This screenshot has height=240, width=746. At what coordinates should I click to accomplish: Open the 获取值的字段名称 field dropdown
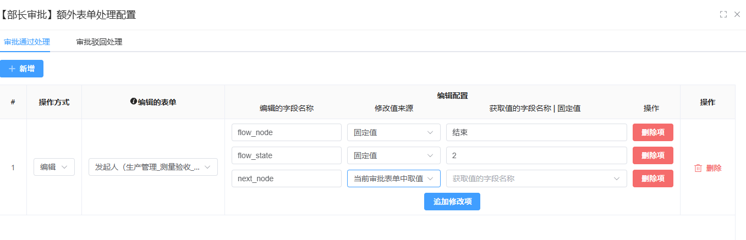click(536, 178)
